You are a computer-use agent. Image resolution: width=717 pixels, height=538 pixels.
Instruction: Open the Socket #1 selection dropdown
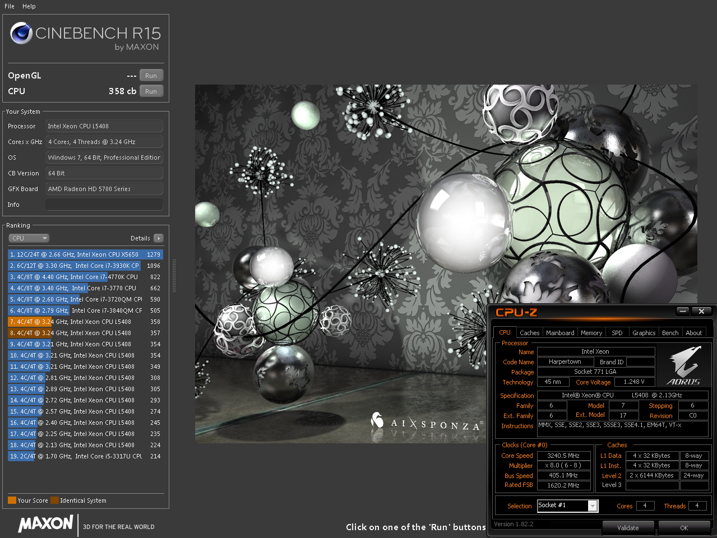pyautogui.click(x=567, y=505)
